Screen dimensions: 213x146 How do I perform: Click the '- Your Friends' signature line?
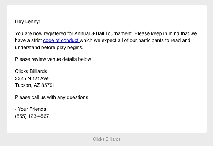click(x=30, y=109)
